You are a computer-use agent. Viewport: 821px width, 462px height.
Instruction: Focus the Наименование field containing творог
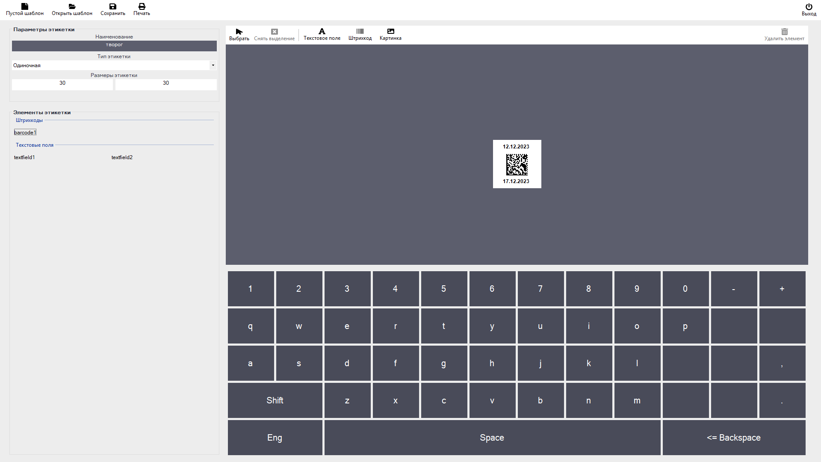114,46
